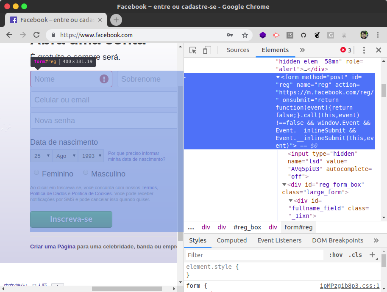Select the Masculino radio button
This screenshot has width=387, height=292.
(86, 173)
